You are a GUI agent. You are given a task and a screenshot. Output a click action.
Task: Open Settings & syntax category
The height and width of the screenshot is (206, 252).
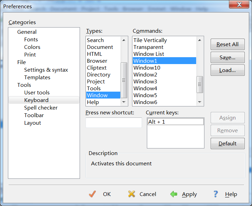(46, 70)
